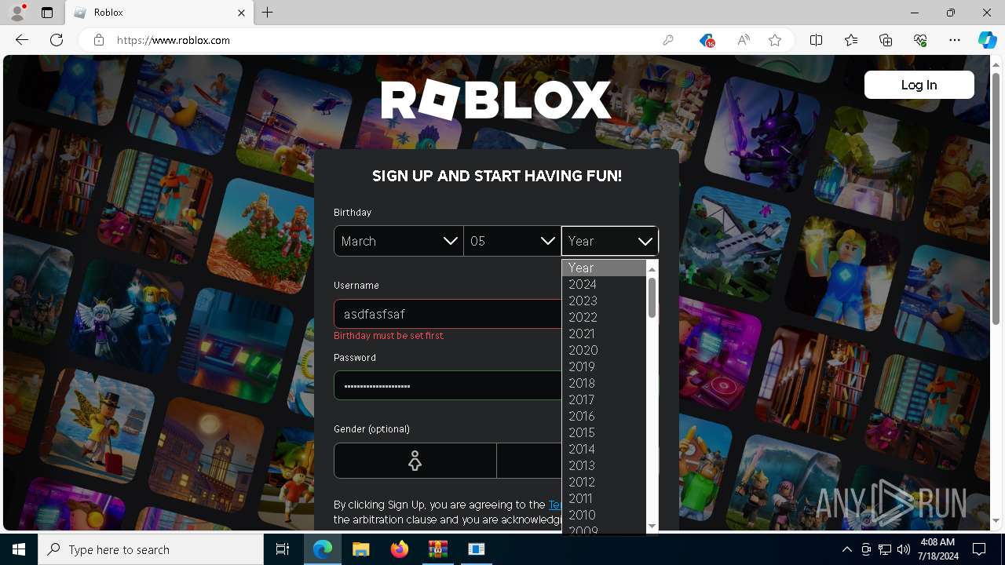
Task: Open the volume control icon
Action: pyautogui.click(x=904, y=549)
